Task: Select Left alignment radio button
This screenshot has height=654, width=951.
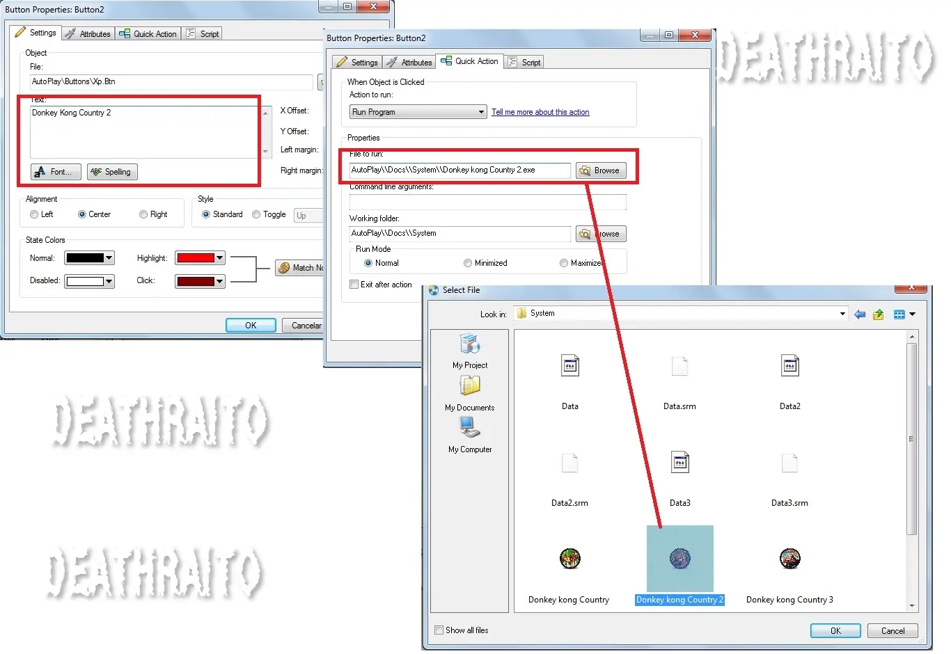Action: (34, 214)
